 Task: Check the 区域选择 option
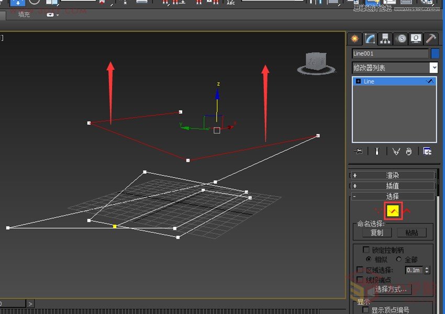[360, 270]
